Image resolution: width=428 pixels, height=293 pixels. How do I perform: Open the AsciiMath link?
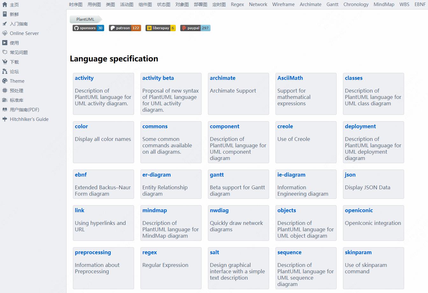290,78
